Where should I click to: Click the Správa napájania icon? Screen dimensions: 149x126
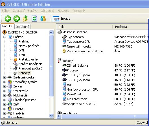(x=16, y=64)
